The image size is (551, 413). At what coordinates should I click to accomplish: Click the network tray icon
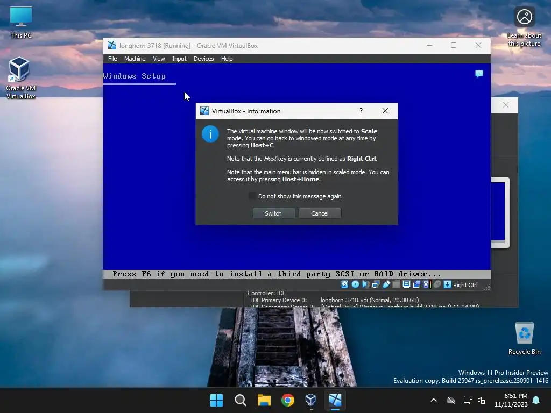coord(468,400)
